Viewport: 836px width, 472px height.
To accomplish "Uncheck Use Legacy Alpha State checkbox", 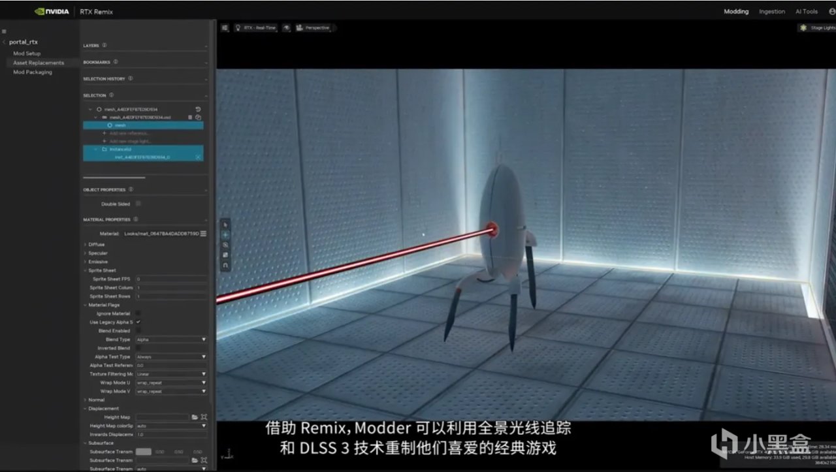I will (138, 322).
